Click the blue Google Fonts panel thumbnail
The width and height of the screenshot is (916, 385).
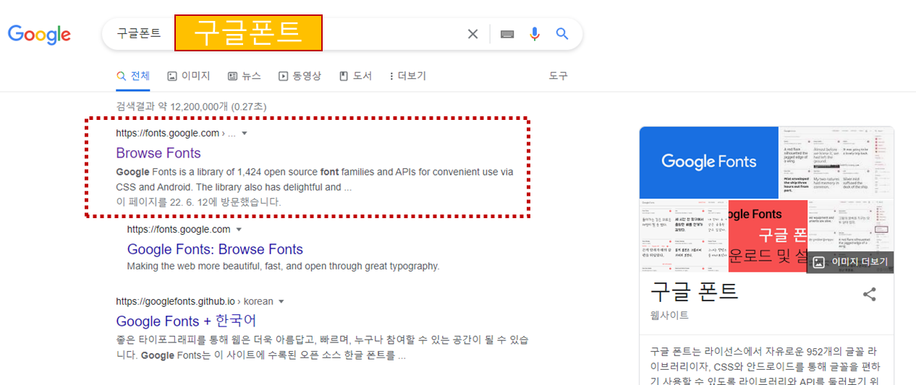[709, 162]
